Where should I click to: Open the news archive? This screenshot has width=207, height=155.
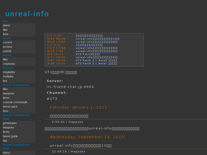pos(19,47)
